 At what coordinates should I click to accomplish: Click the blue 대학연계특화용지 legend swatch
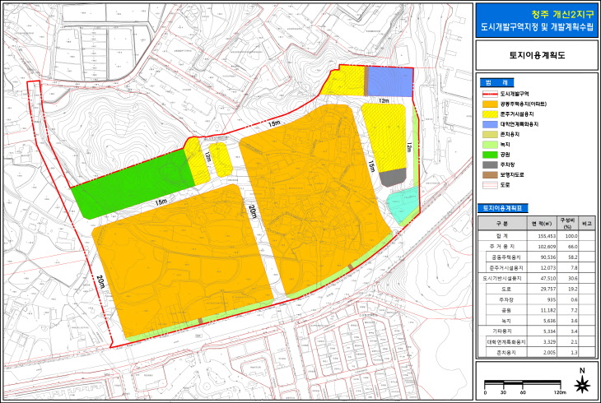[x=490, y=124]
